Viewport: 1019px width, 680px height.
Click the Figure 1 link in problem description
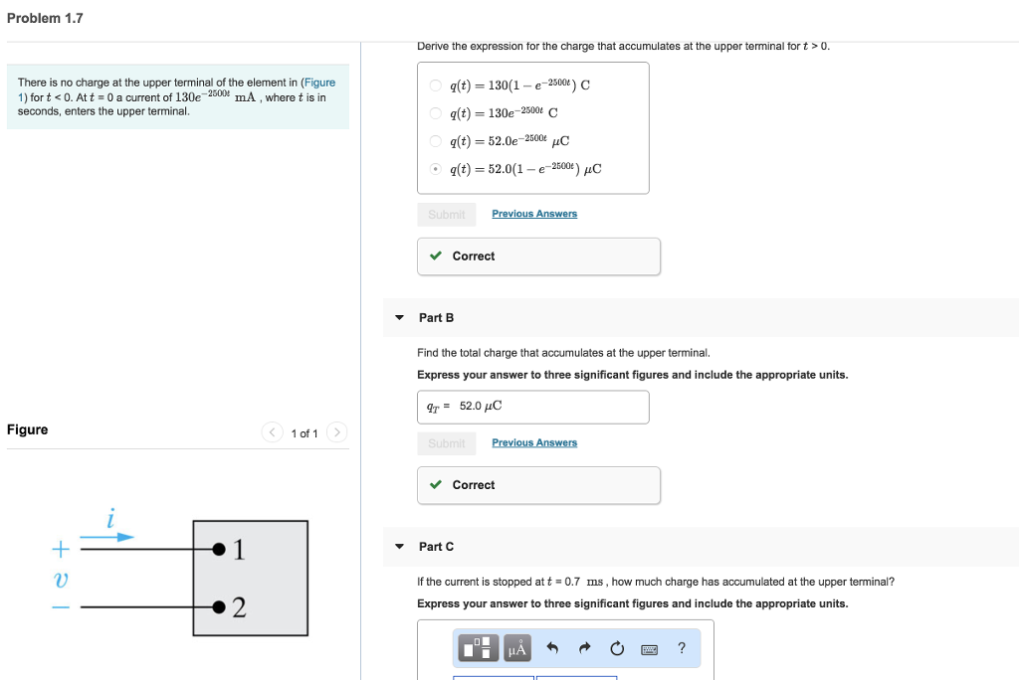[x=320, y=82]
